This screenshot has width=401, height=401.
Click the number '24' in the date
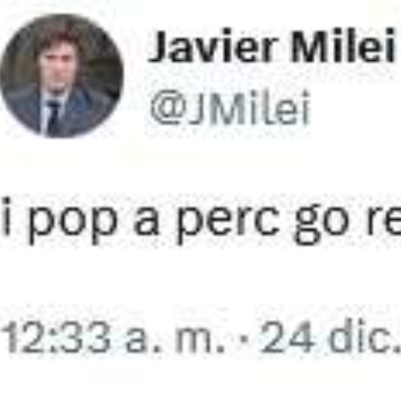(287, 335)
